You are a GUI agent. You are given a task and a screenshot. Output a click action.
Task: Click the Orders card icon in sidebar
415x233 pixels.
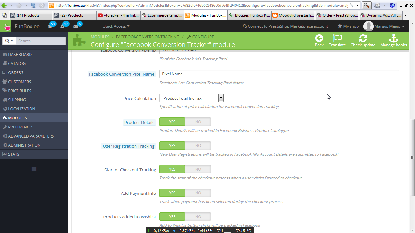[5, 72]
